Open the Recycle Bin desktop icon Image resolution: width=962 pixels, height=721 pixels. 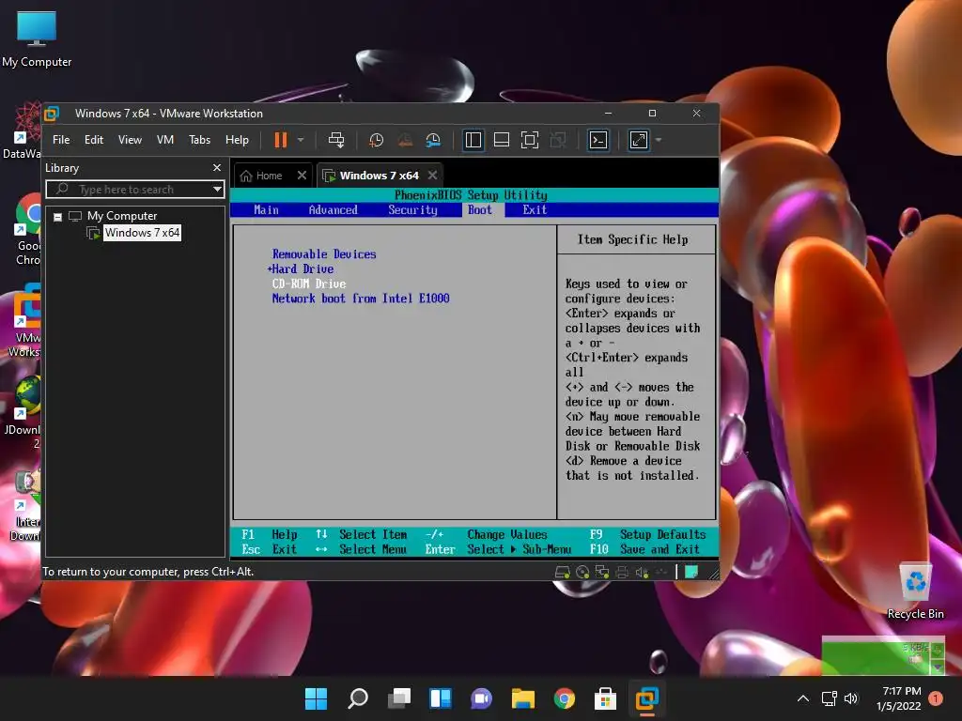915,591
